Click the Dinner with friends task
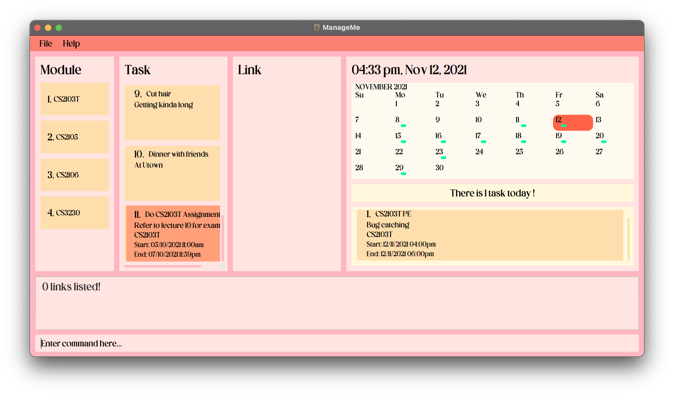Viewport: 674px width, 396px height. (172, 173)
